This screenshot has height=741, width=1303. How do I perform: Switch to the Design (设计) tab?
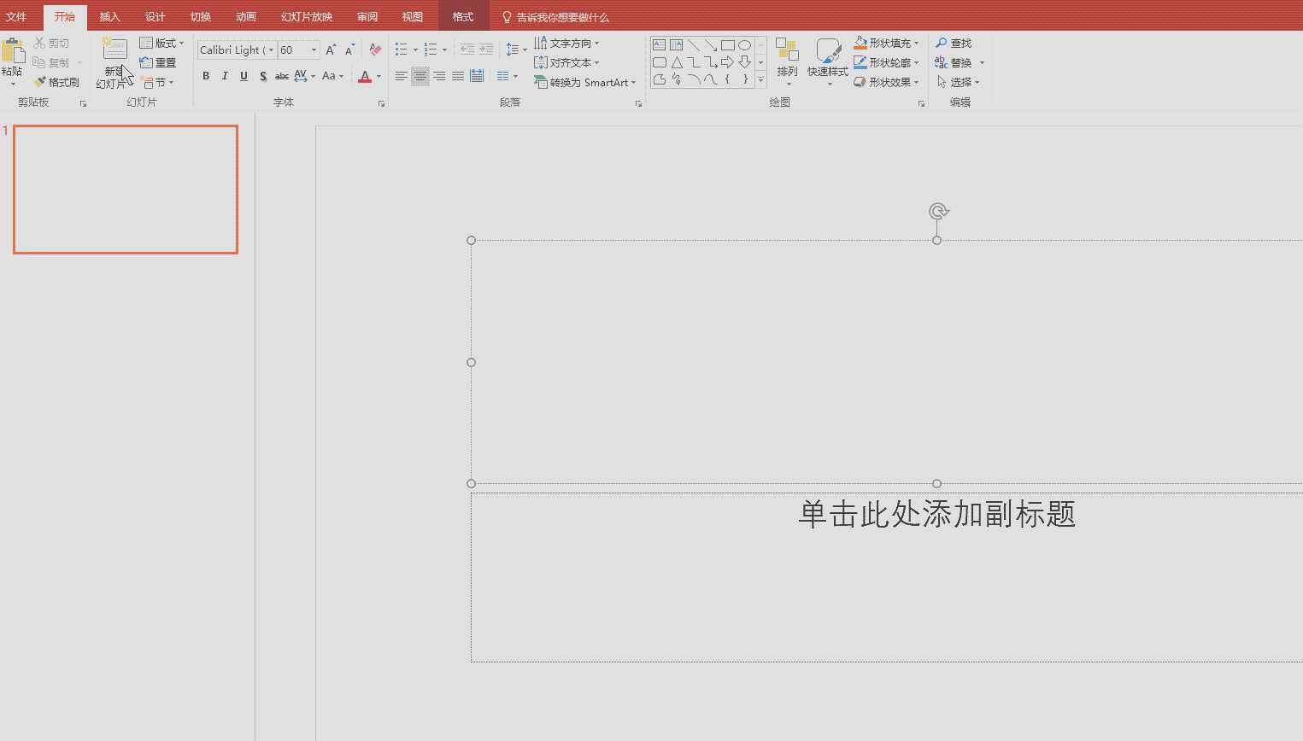pos(155,17)
